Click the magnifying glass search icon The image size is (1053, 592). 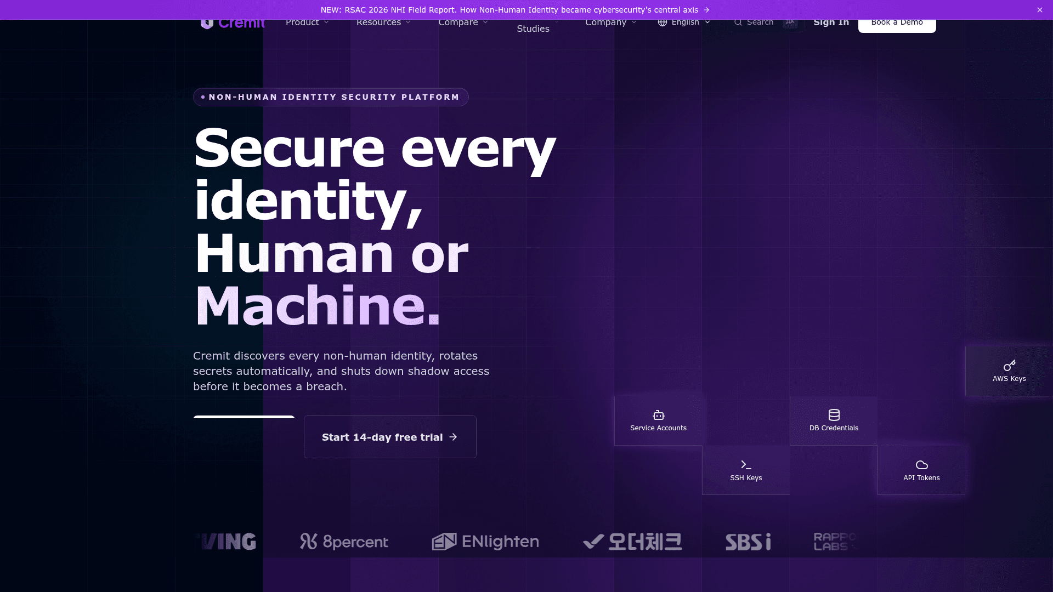(x=738, y=22)
